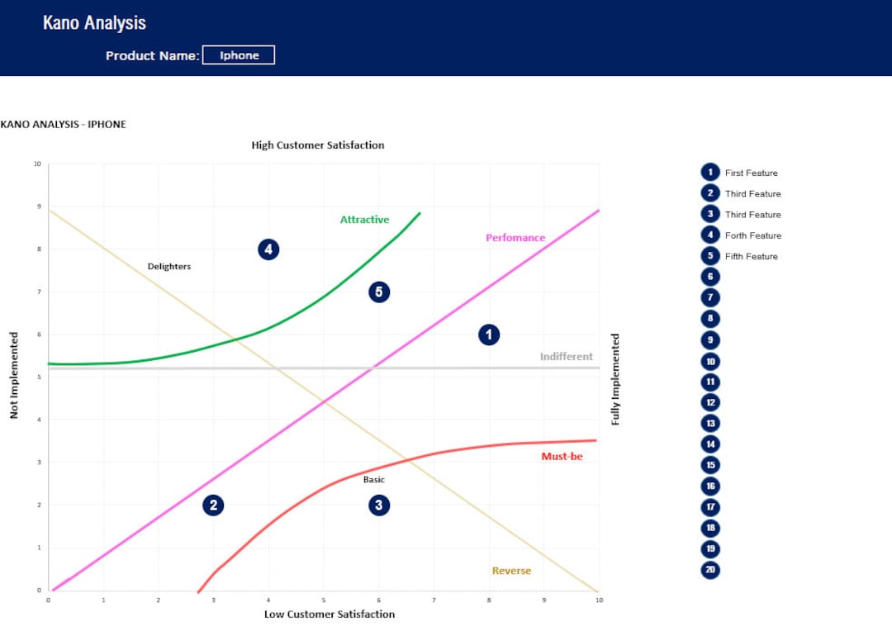892x636 pixels.
Task: Click feature marker 1 on the chart
Action: [x=489, y=335]
